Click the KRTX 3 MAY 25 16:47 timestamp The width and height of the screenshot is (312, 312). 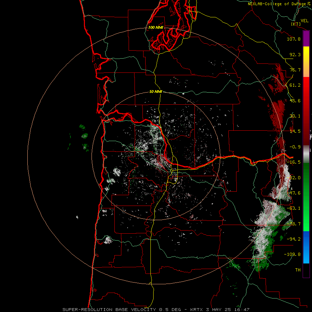[x=220, y=310]
